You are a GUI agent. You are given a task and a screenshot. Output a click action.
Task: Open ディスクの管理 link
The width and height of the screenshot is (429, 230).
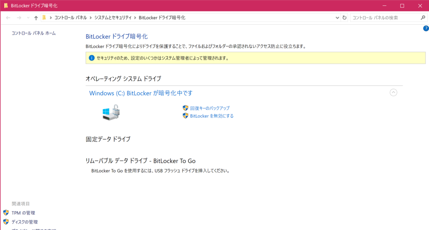tap(25, 222)
